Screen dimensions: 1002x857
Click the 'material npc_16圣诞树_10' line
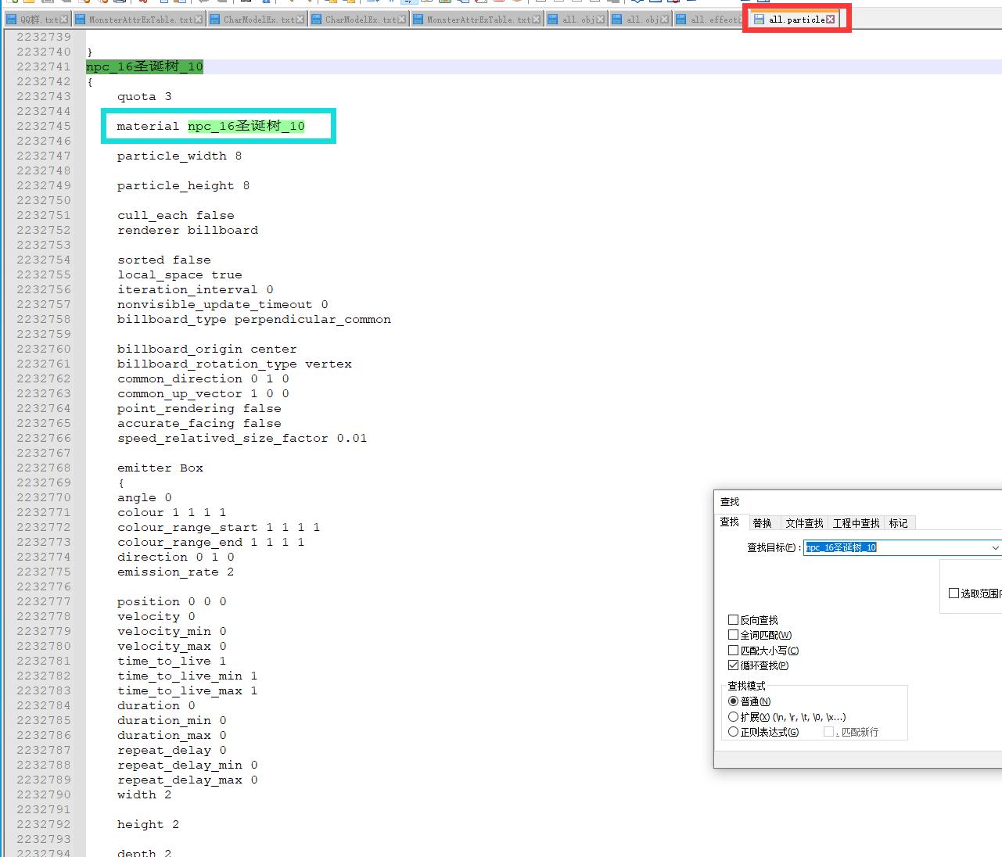tap(211, 126)
